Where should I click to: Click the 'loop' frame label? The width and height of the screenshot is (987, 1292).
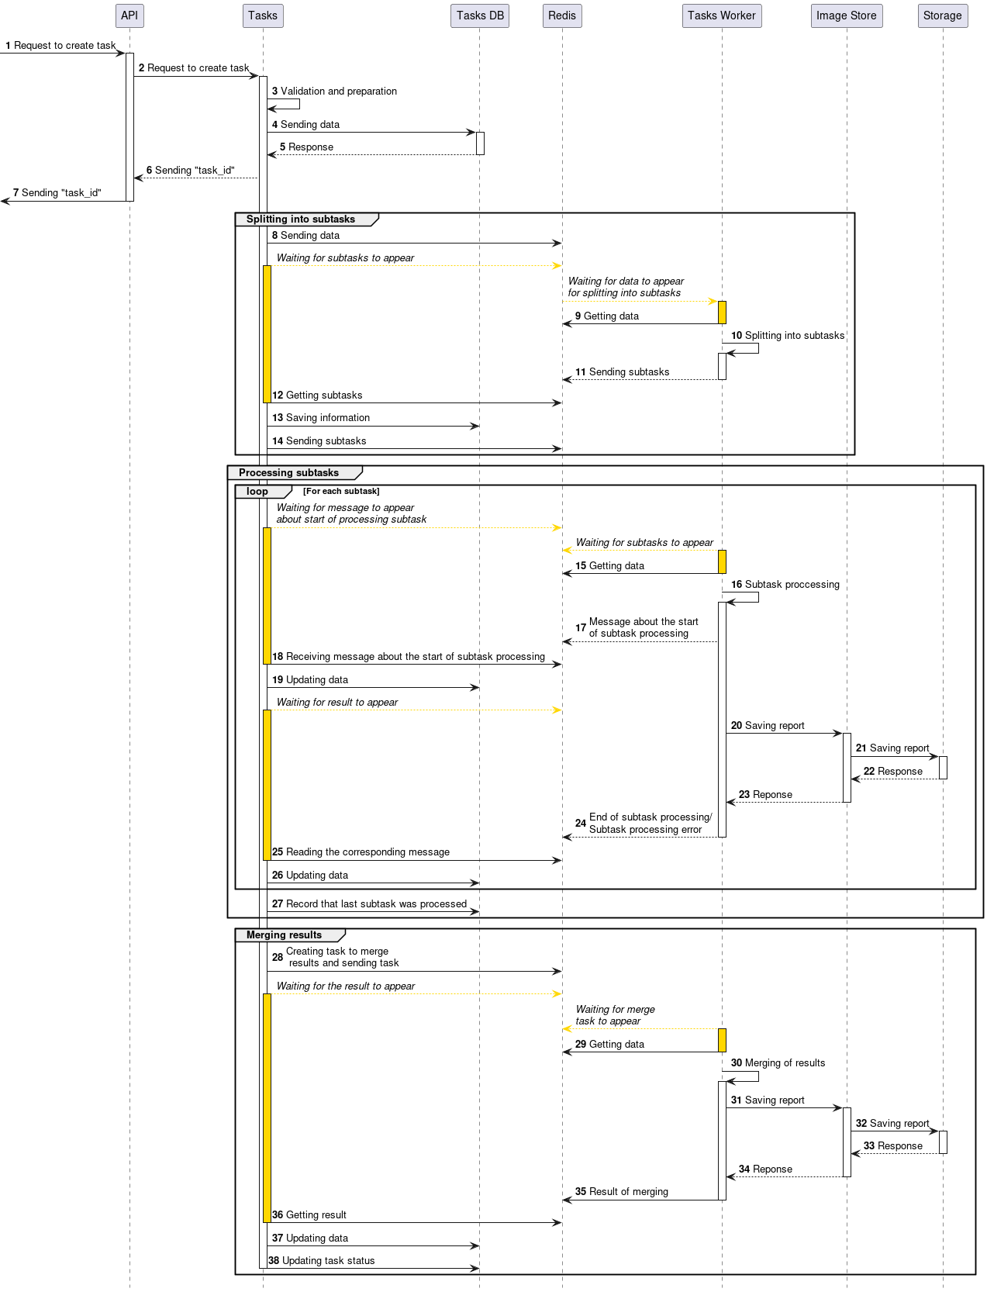(x=257, y=492)
